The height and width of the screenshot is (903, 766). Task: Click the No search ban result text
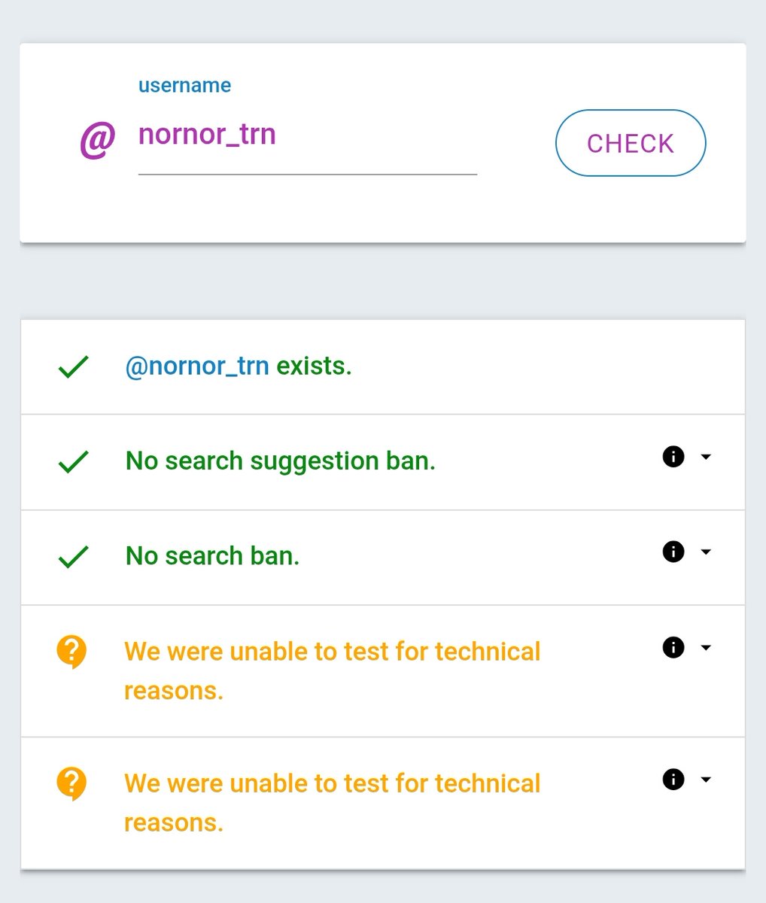[212, 555]
